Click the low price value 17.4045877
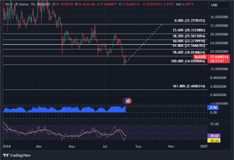 108,4
